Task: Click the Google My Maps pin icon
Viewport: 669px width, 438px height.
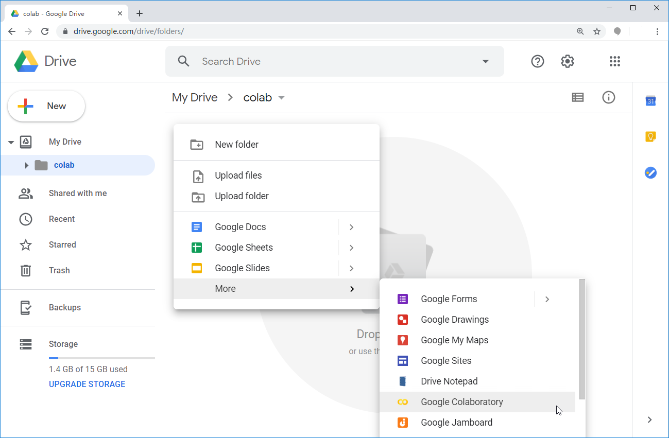Action: [x=403, y=340]
